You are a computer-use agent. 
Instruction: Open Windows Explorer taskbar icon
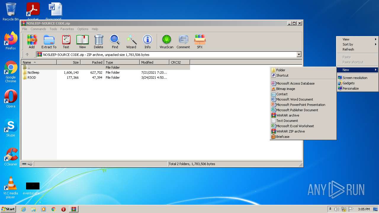(x=33, y=209)
